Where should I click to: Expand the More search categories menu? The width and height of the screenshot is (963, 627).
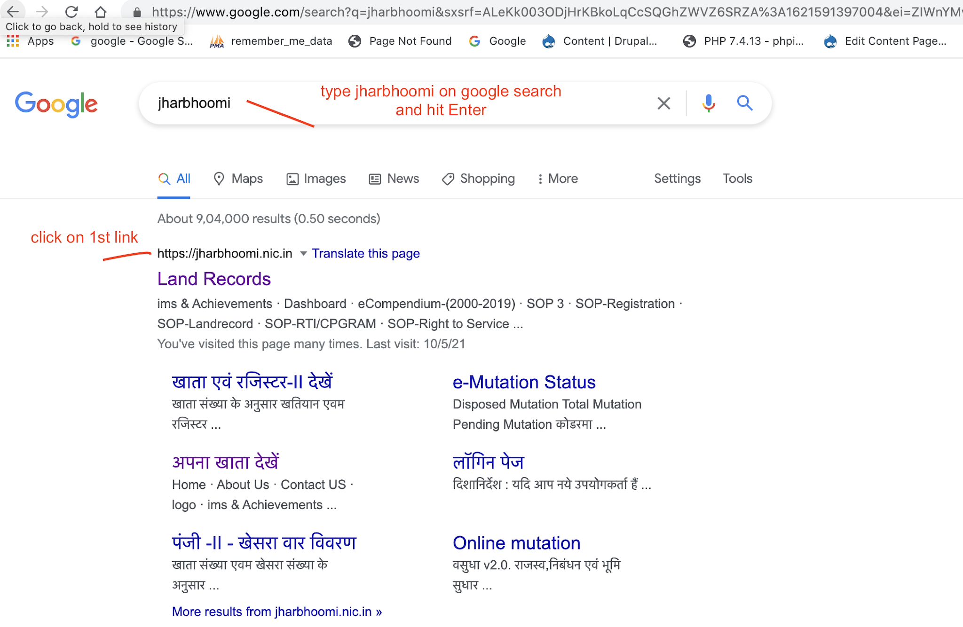[557, 179]
